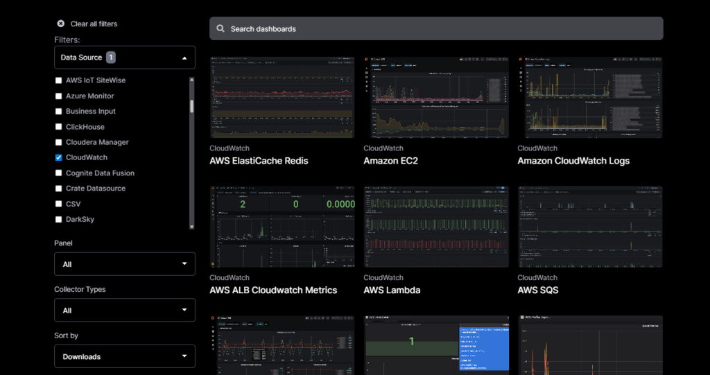Click the Data Source collapse arrow

(x=184, y=58)
